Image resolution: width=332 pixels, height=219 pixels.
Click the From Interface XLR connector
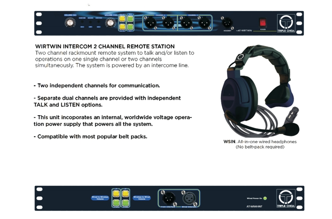169,198
